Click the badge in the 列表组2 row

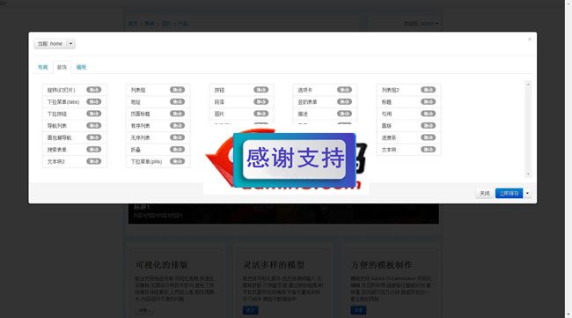[429, 90]
